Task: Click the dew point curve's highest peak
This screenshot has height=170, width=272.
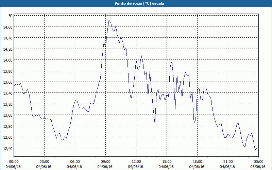Action: pyautogui.click(x=109, y=20)
